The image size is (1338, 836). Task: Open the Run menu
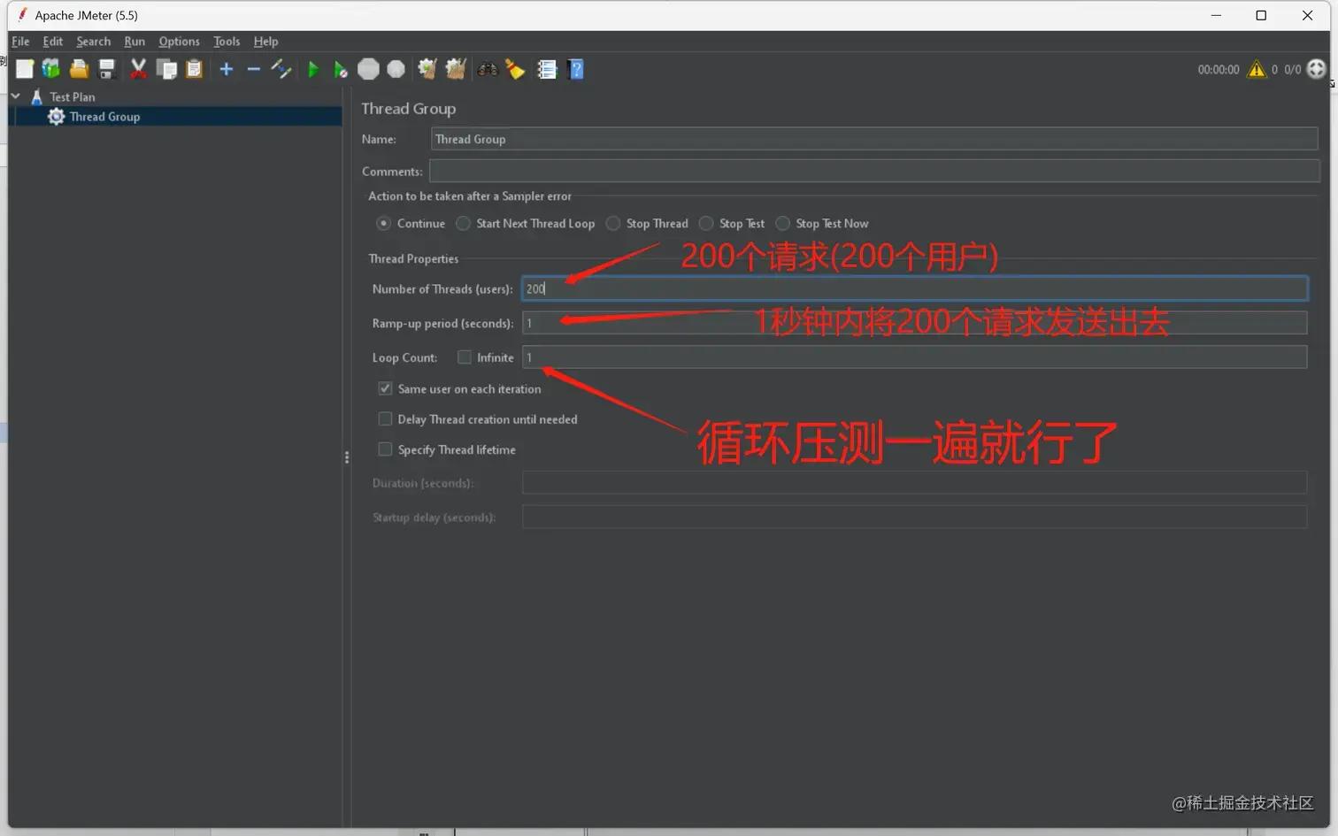pyautogui.click(x=135, y=42)
